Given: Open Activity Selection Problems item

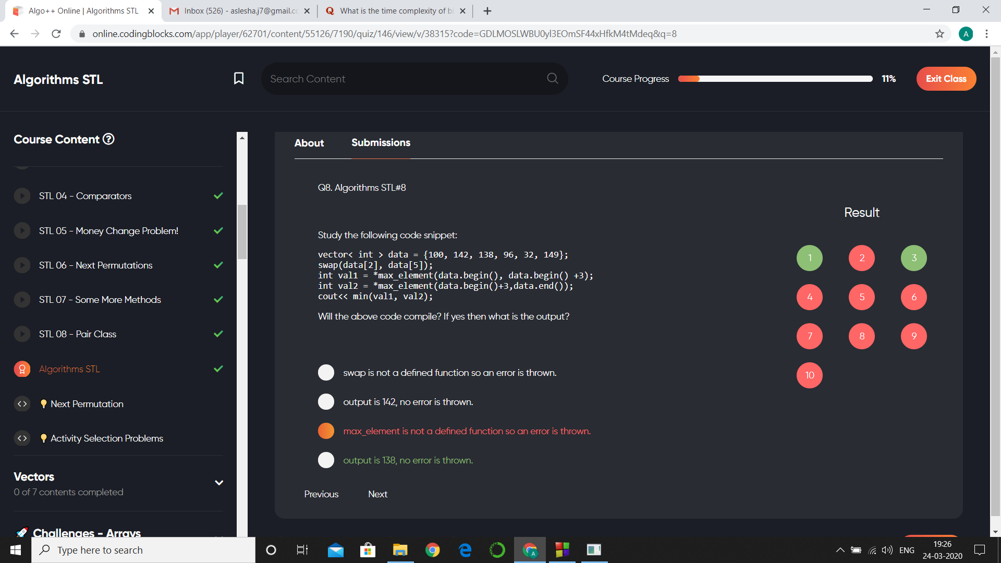Looking at the screenshot, I should (107, 438).
